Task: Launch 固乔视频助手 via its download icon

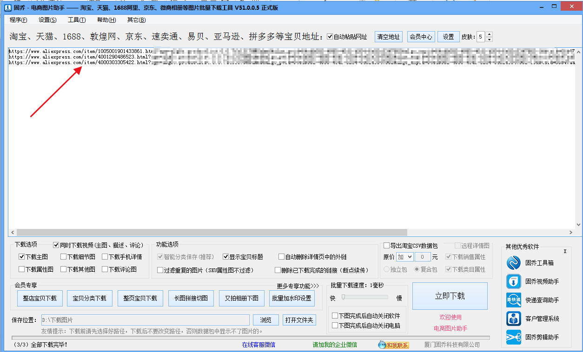Action: pos(514,281)
